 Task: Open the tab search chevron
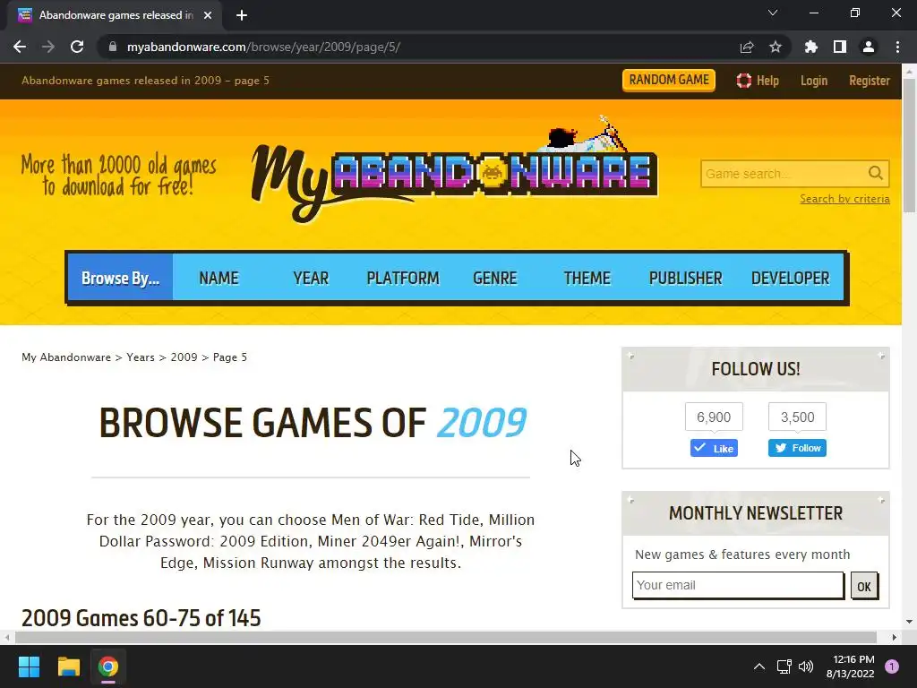click(773, 13)
